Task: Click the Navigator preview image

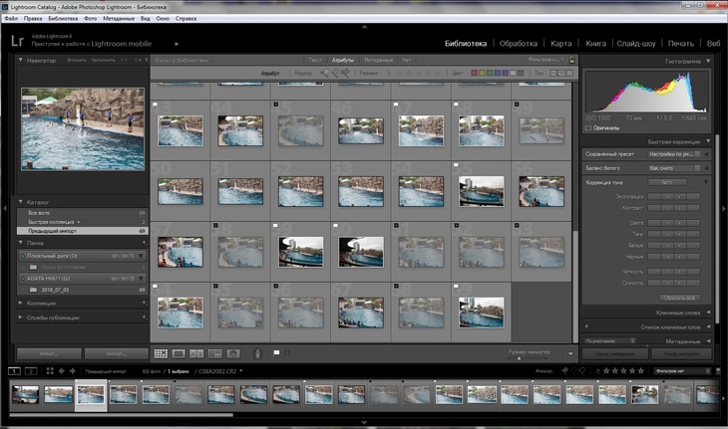Action: click(x=83, y=129)
